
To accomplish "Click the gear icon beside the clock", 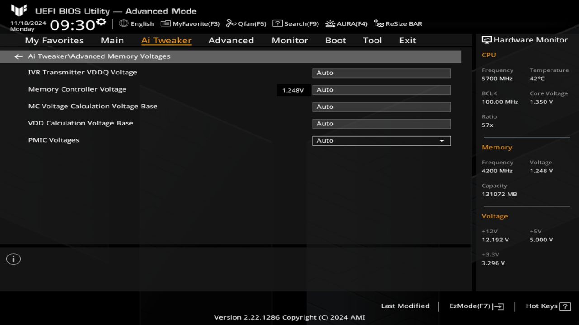I will pyautogui.click(x=101, y=22).
